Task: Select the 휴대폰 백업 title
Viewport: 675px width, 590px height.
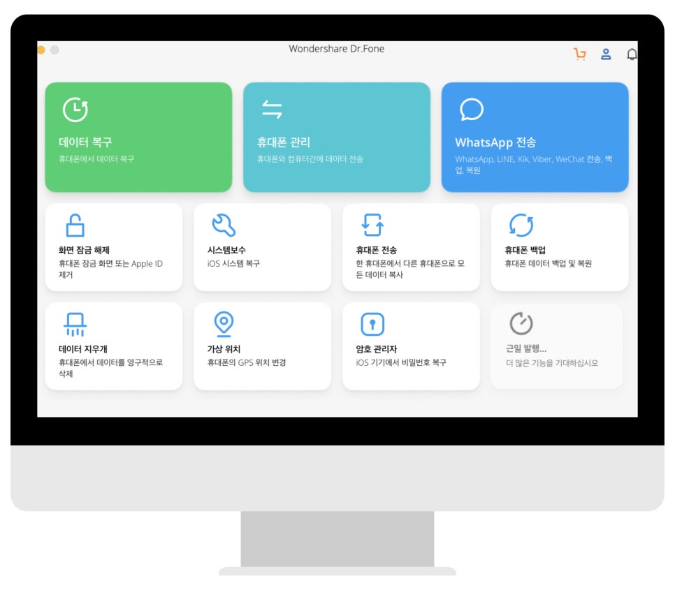Action: 525,250
